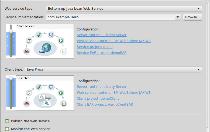Image resolution: width=210 pixels, height=132 pixels.
Task: Click the Start play icon in service diagram
Action: (x=61, y=41)
